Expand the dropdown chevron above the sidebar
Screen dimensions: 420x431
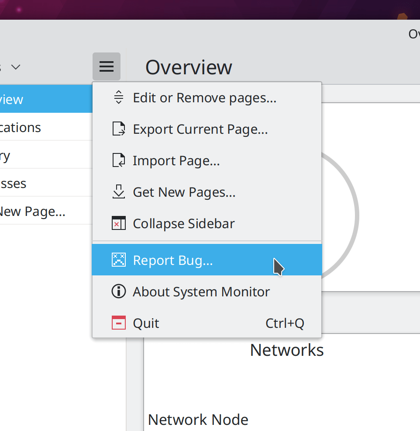coord(16,67)
